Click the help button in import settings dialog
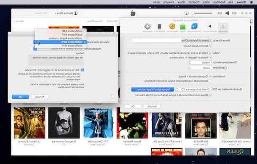The width and height of the screenshot is (257, 164). coord(112,96)
